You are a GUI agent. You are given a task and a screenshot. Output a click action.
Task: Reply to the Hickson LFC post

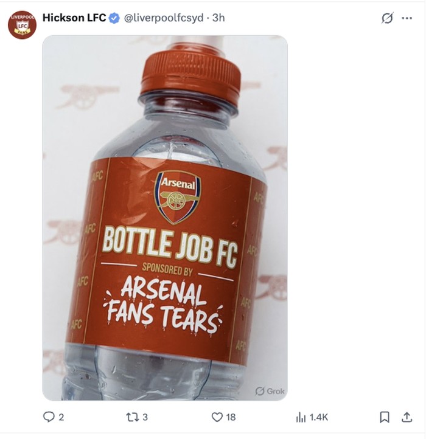[x=49, y=417]
